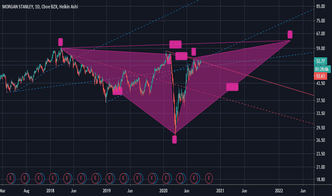Click the 23.50 price axis label
The width and height of the screenshot is (332, 196).
pos(320,154)
